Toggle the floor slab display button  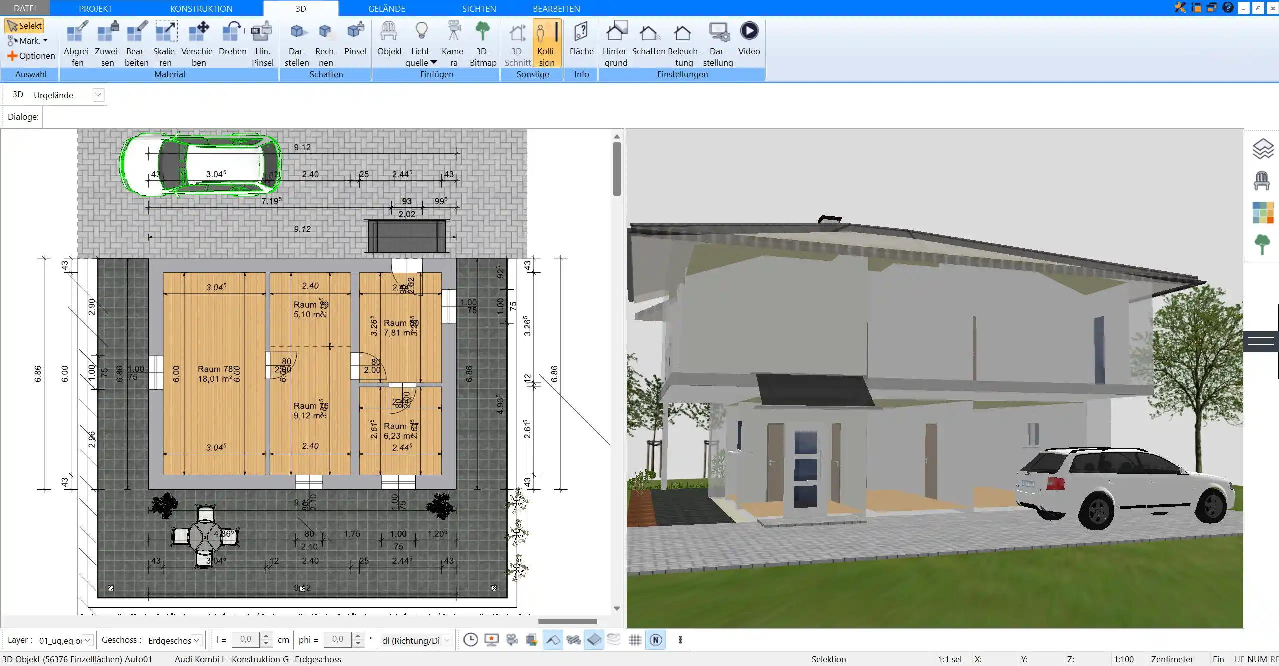click(594, 640)
